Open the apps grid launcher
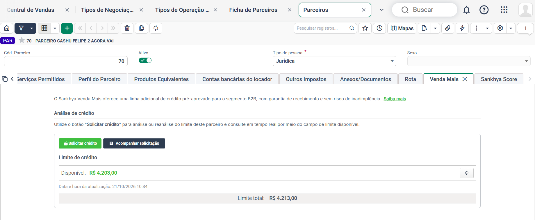Viewport: 535px width, 220px height. [504, 10]
